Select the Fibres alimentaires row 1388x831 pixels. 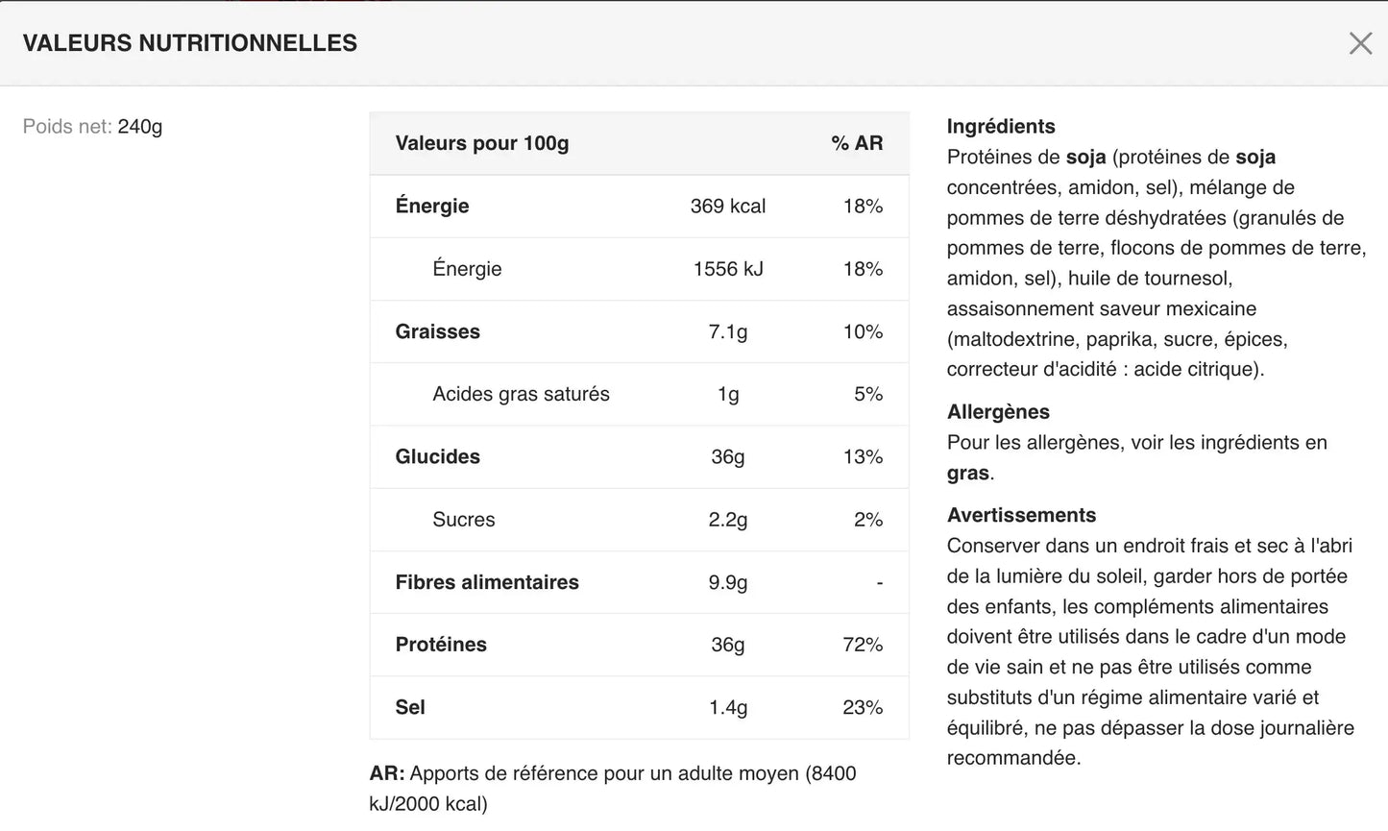point(640,582)
